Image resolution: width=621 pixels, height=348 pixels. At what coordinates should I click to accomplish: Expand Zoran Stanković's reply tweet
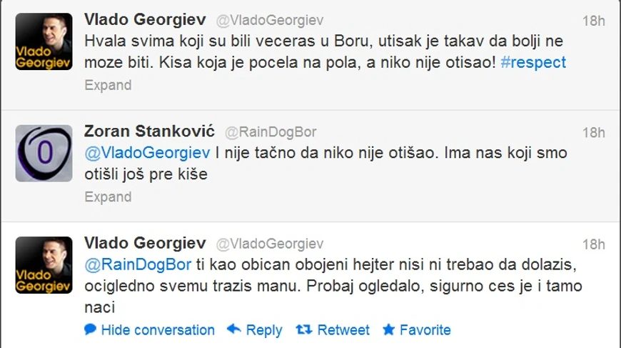[x=108, y=197]
